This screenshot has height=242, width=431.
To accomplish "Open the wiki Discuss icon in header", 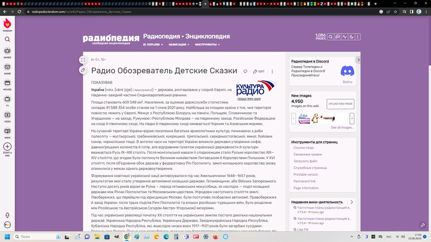I will (337, 36).
